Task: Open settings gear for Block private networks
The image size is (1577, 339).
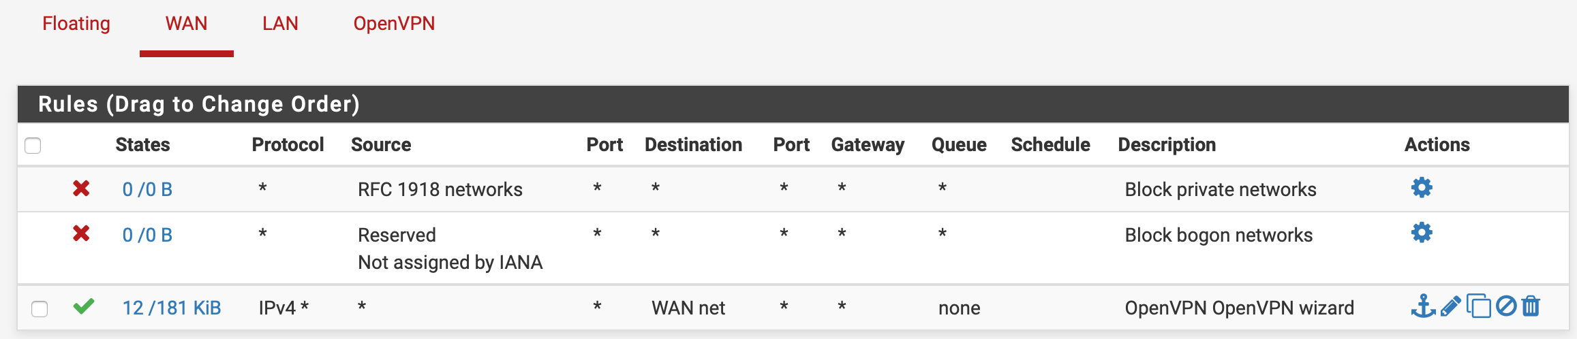Action: pyautogui.click(x=1422, y=188)
